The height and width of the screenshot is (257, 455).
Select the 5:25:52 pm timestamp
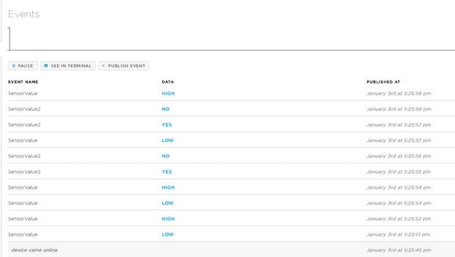(398, 218)
